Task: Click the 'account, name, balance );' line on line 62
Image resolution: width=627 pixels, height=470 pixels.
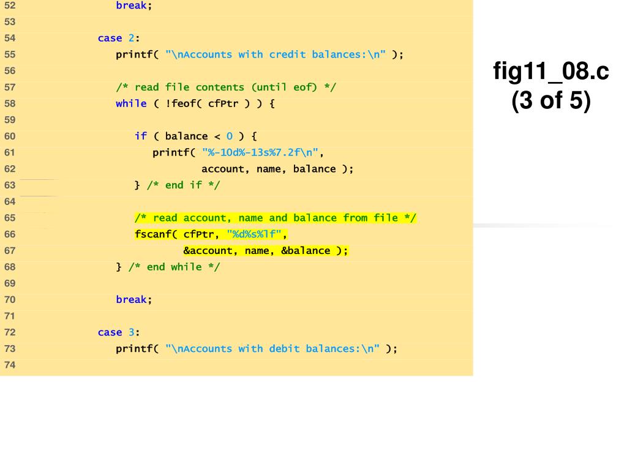Action: 277,169
